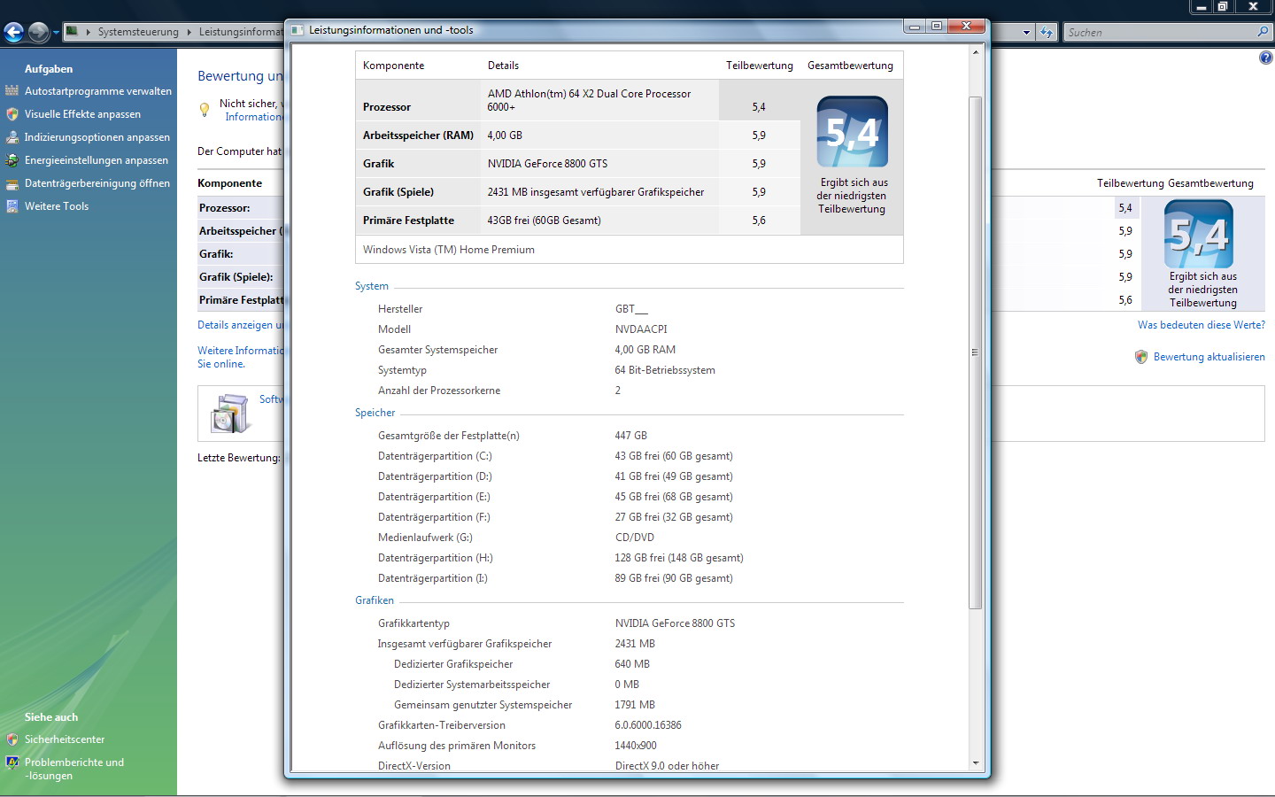This screenshot has width=1275, height=797.
Task: Click the search magnifier icon
Action: click(x=1263, y=32)
